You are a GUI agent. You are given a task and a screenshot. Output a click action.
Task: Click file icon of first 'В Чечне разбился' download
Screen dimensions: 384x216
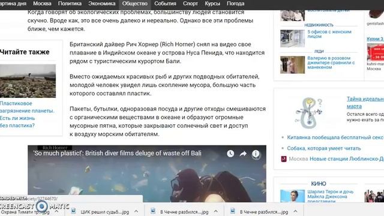(153, 211)
